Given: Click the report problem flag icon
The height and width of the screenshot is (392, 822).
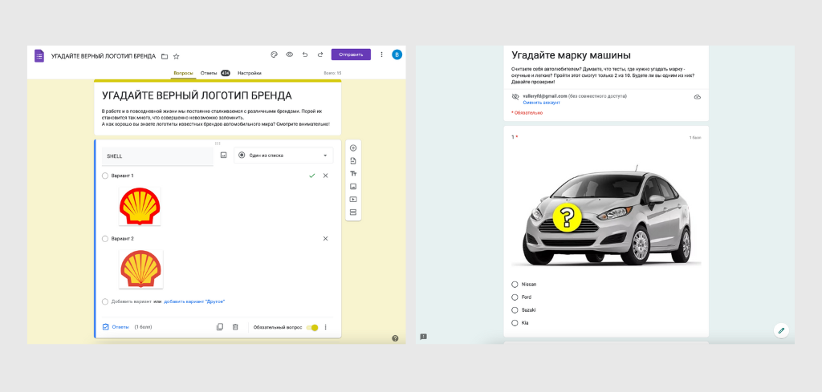Looking at the screenshot, I should [424, 337].
